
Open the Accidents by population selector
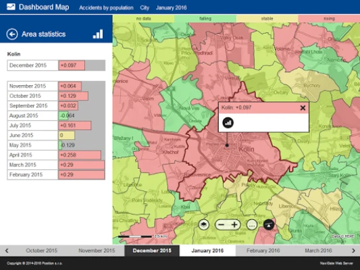pyautogui.click(x=106, y=8)
